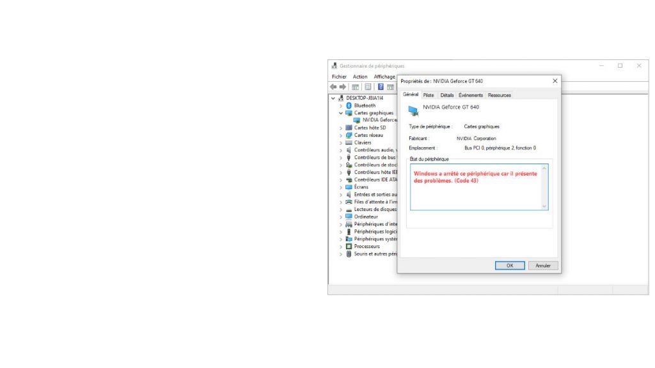Viewport: 655px width, 368px height.
Task: Click the Annuler button
Action: coord(544,265)
